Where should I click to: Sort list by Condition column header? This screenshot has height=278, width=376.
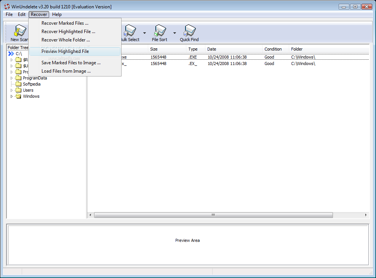(275, 49)
